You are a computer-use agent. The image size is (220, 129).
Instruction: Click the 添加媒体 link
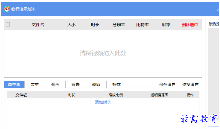[x=103, y=102]
